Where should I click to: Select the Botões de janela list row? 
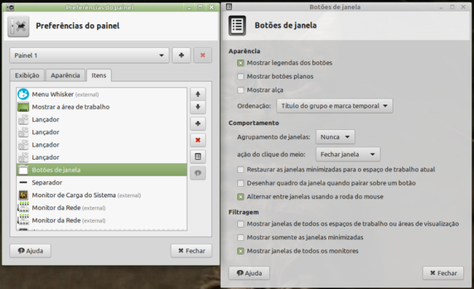[102, 170]
